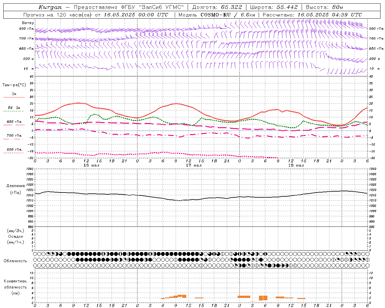Click the '(гПа)' unit label under Давление
This screenshot has height=308, width=385.
click(x=15, y=193)
